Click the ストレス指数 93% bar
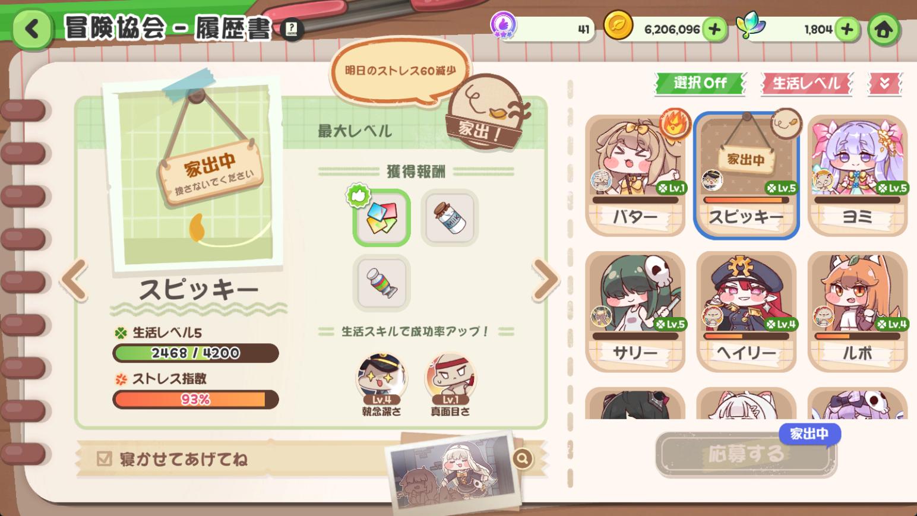Image resolution: width=917 pixels, height=516 pixels. coord(195,400)
